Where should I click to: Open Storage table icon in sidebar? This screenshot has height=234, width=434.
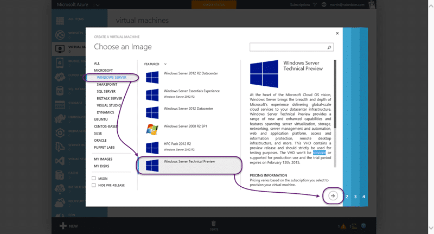point(60,105)
